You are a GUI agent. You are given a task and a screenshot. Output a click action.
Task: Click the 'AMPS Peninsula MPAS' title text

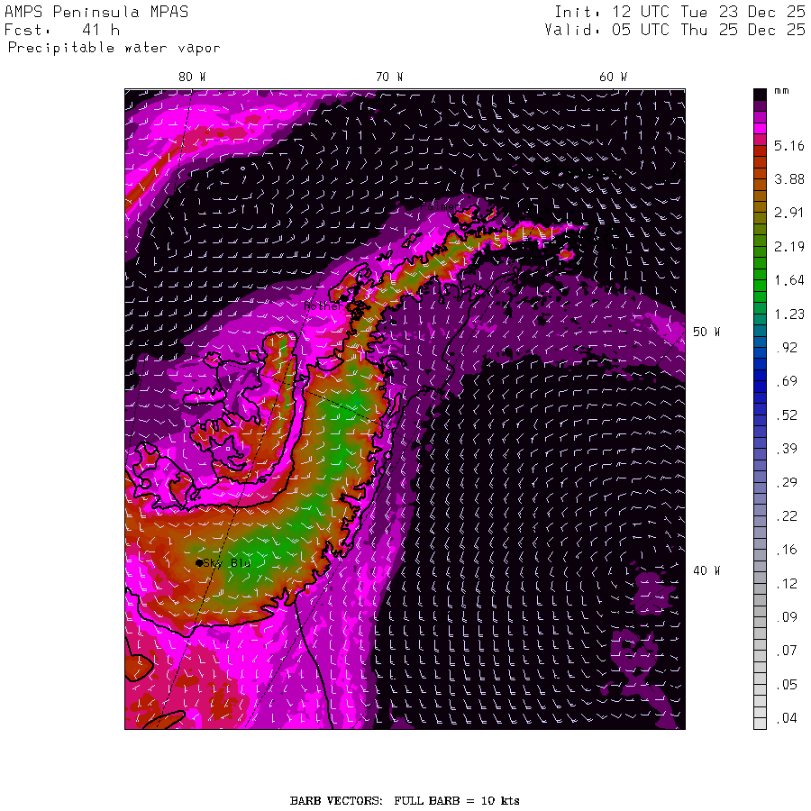96,12
